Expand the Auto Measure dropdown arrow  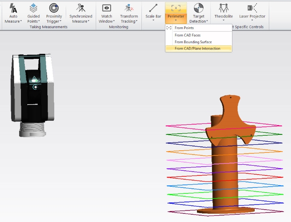(x=21, y=21)
